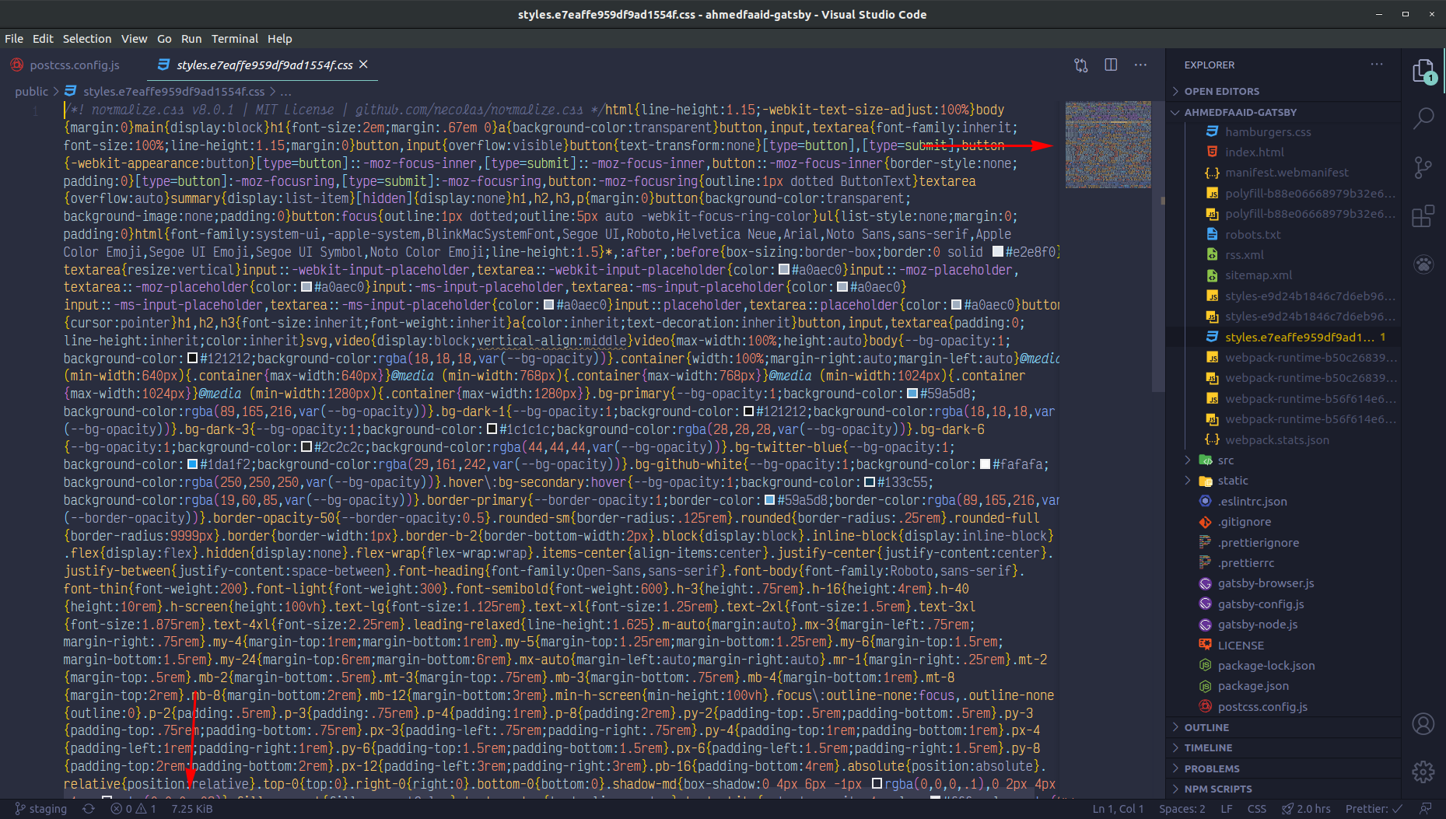
Task: Click the Open Changes compare icon
Action: [x=1081, y=65]
